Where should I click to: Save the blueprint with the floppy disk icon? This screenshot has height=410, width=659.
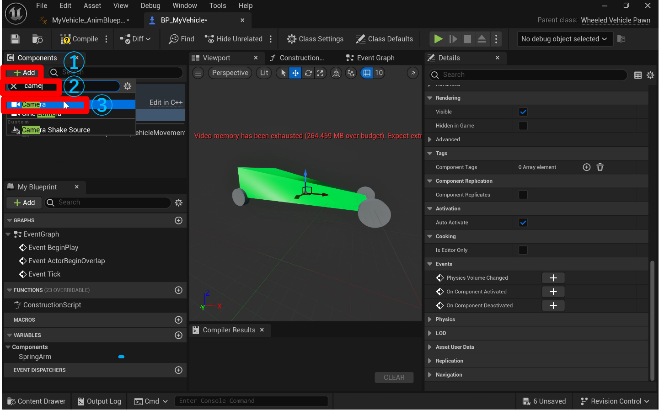pyautogui.click(x=15, y=39)
